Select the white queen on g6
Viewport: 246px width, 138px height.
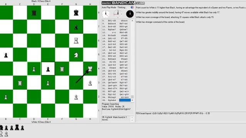[76, 41]
